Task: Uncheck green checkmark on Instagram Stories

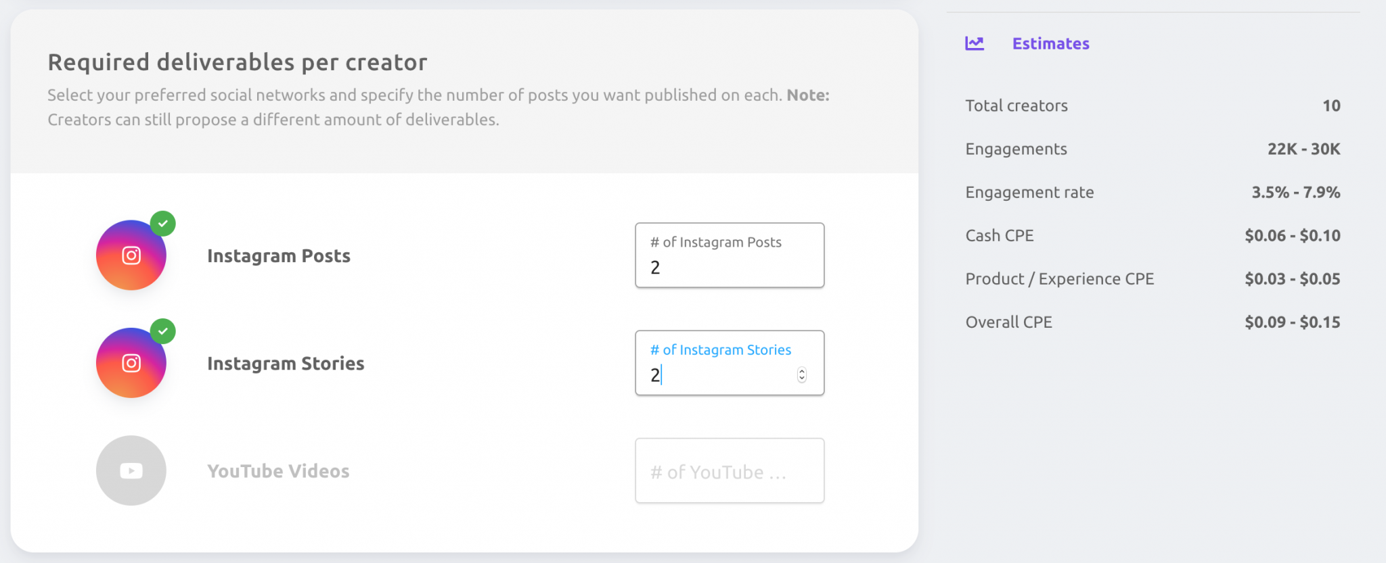Action: point(163,331)
